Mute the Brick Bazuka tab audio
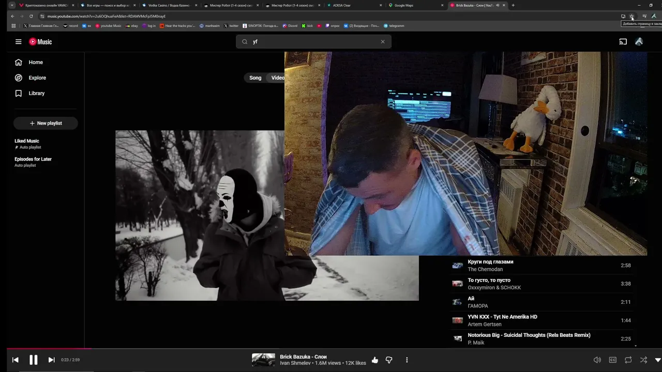The width and height of the screenshot is (662, 372). tap(498, 5)
